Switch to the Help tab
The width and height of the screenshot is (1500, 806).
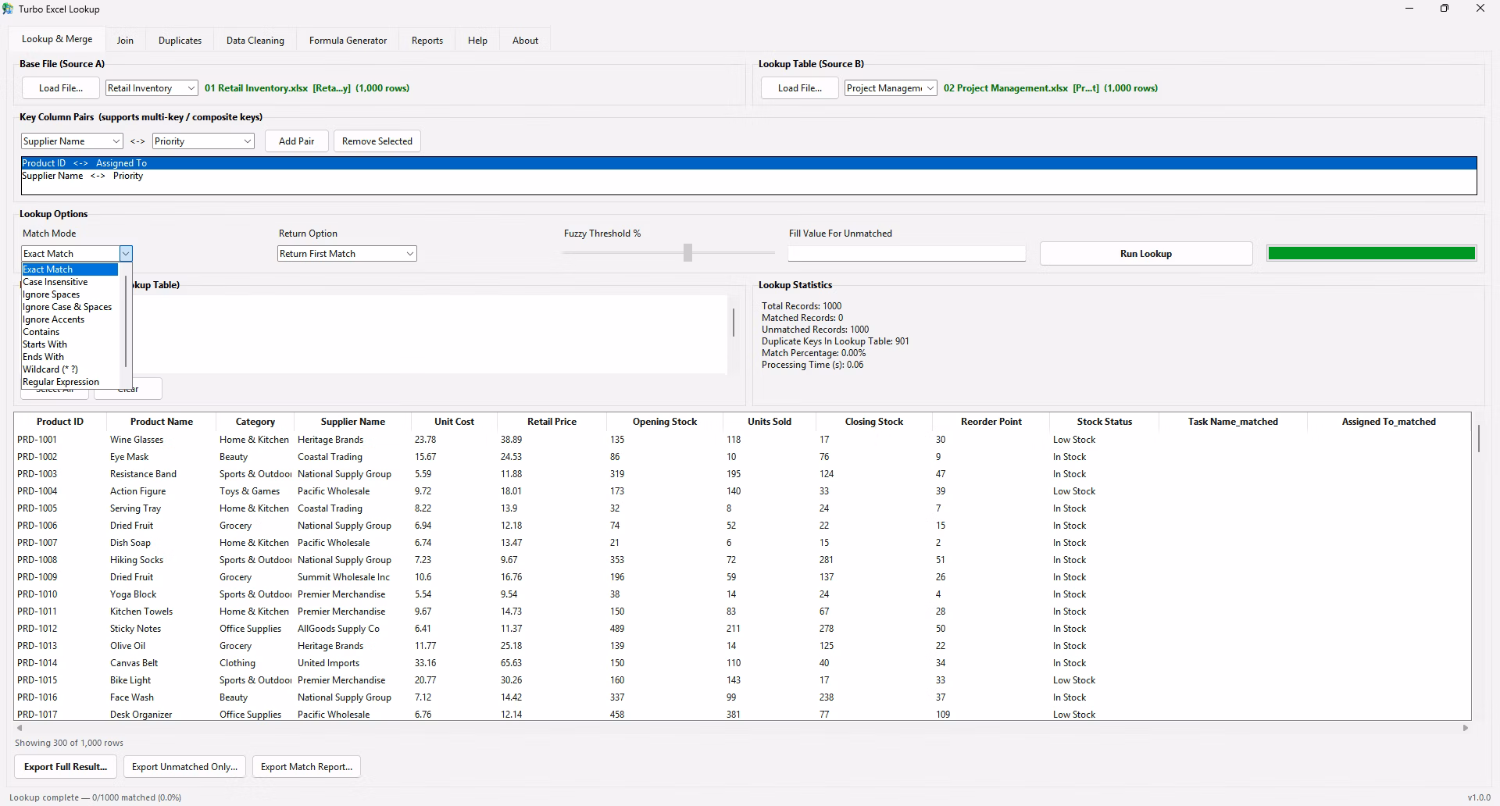click(x=477, y=41)
